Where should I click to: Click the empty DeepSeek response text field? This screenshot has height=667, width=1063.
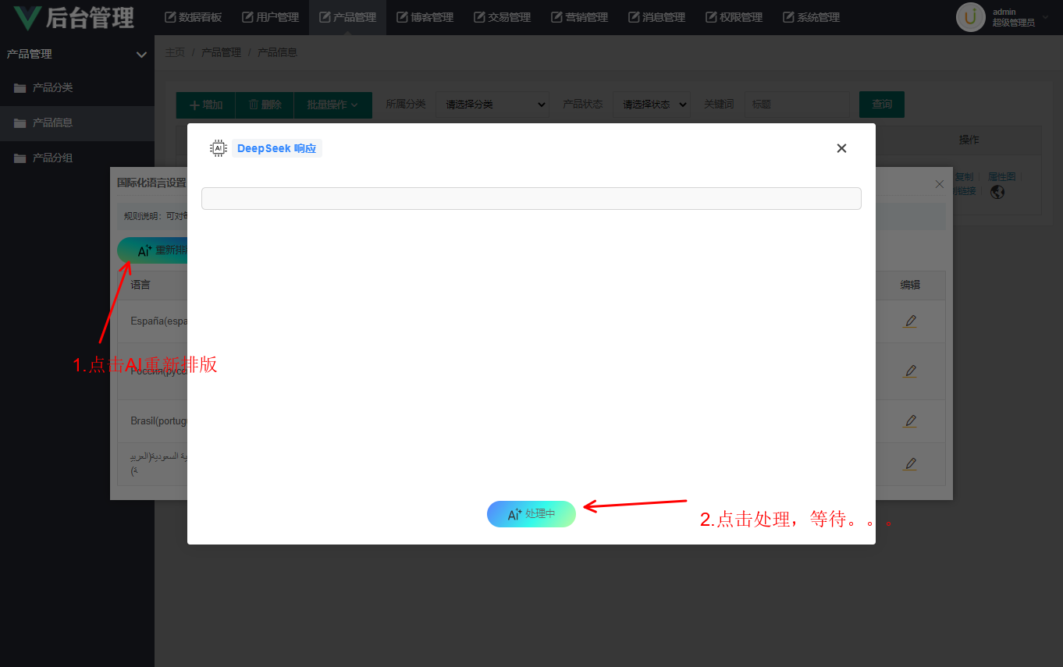pyautogui.click(x=531, y=198)
